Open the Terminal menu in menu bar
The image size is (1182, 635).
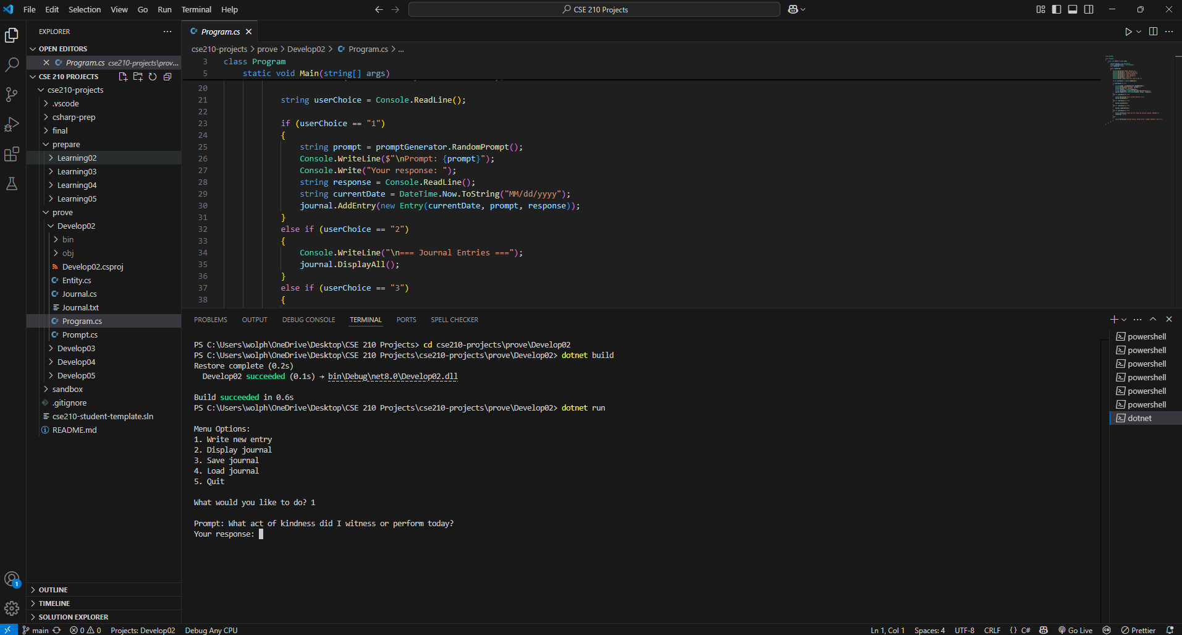pyautogui.click(x=196, y=9)
